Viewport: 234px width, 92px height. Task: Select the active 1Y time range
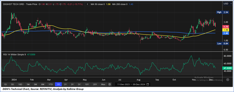coord(58,85)
